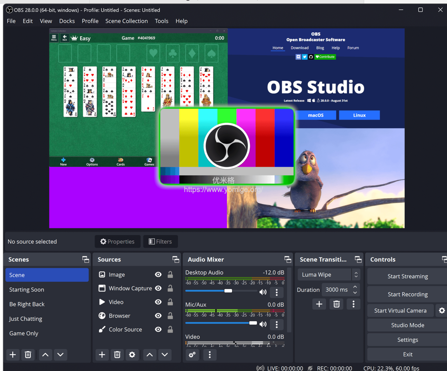
Task: Add a new scene with plus icon
Action: 13,355
